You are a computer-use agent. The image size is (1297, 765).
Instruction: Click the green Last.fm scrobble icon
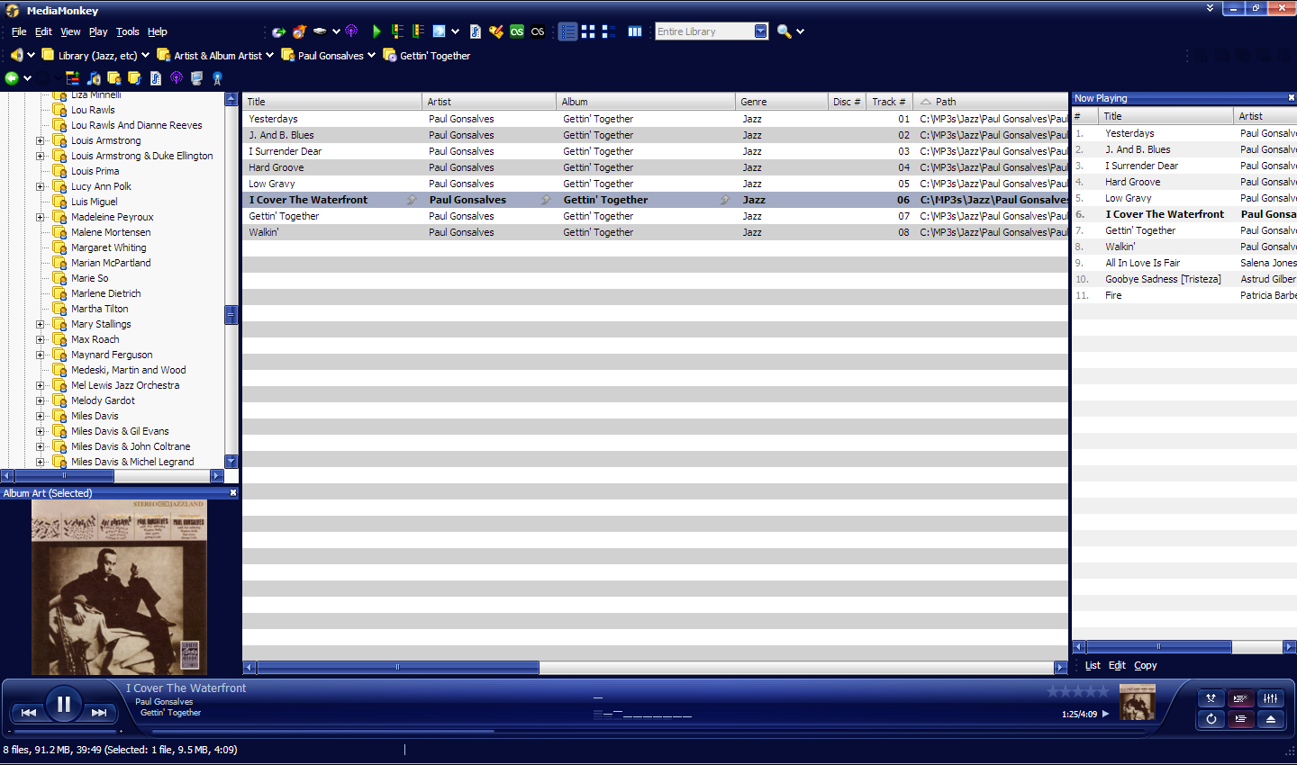[x=517, y=31]
